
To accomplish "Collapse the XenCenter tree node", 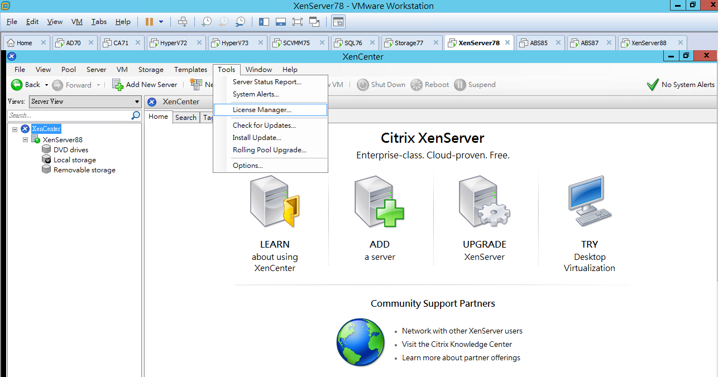I will pyautogui.click(x=15, y=129).
